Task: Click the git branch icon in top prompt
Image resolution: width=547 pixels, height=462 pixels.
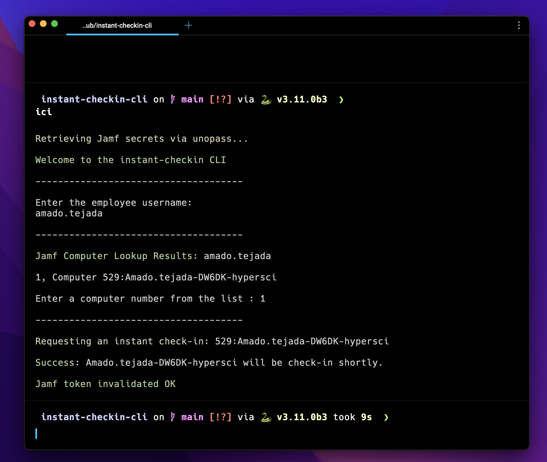Action: (173, 99)
